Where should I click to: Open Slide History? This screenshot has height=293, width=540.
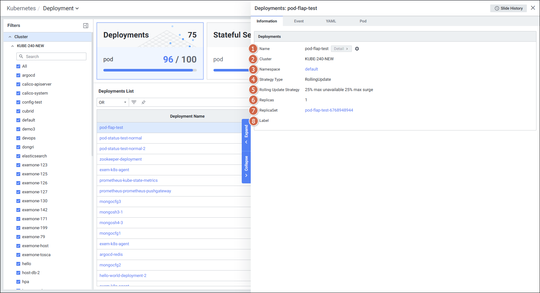click(508, 8)
